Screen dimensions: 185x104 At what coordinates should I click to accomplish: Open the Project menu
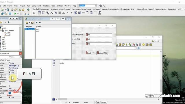tap(22, 6)
